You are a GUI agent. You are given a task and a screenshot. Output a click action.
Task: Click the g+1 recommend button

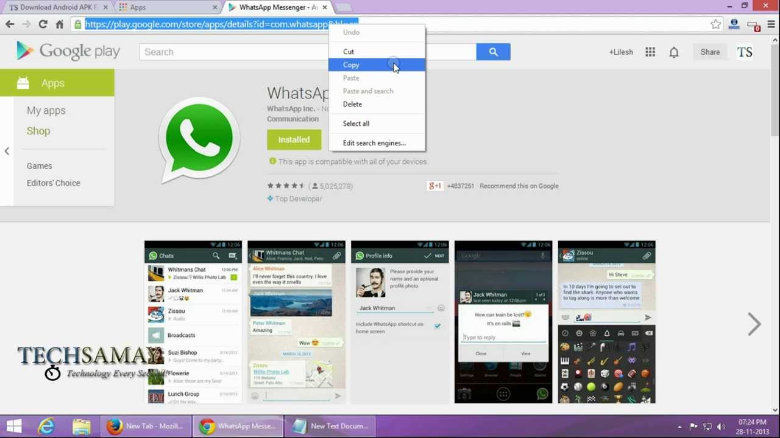pos(434,186)
